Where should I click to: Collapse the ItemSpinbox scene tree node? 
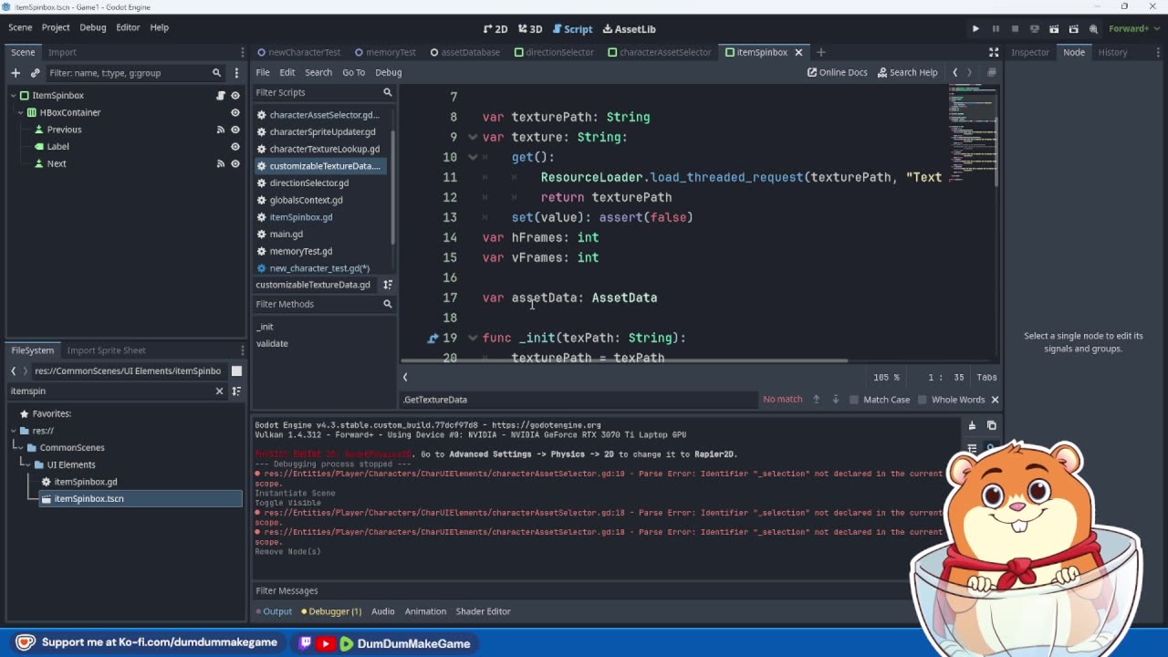pos(14,96)
